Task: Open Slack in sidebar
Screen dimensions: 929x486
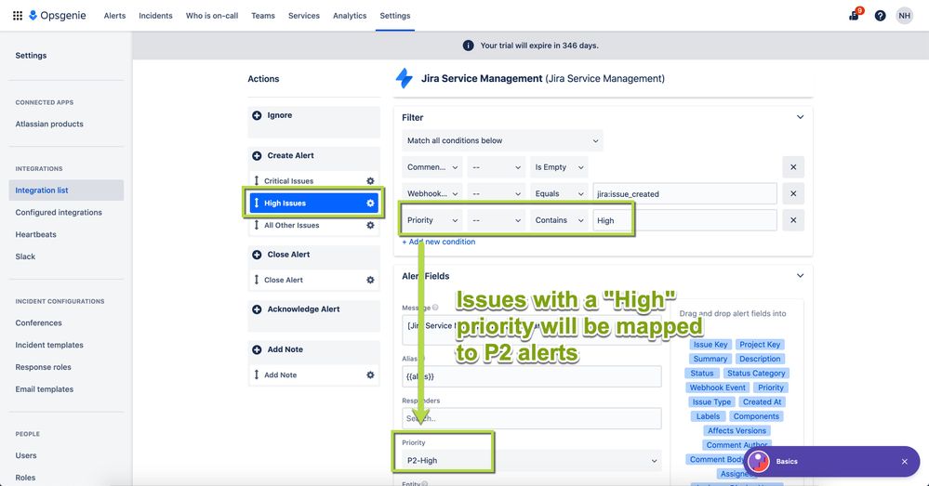Action: [x=25, y=256]
